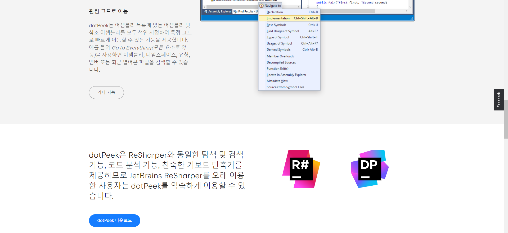The image size is (508, 233).
Task: Click the public Pair code line
Action: pos(352,3)
